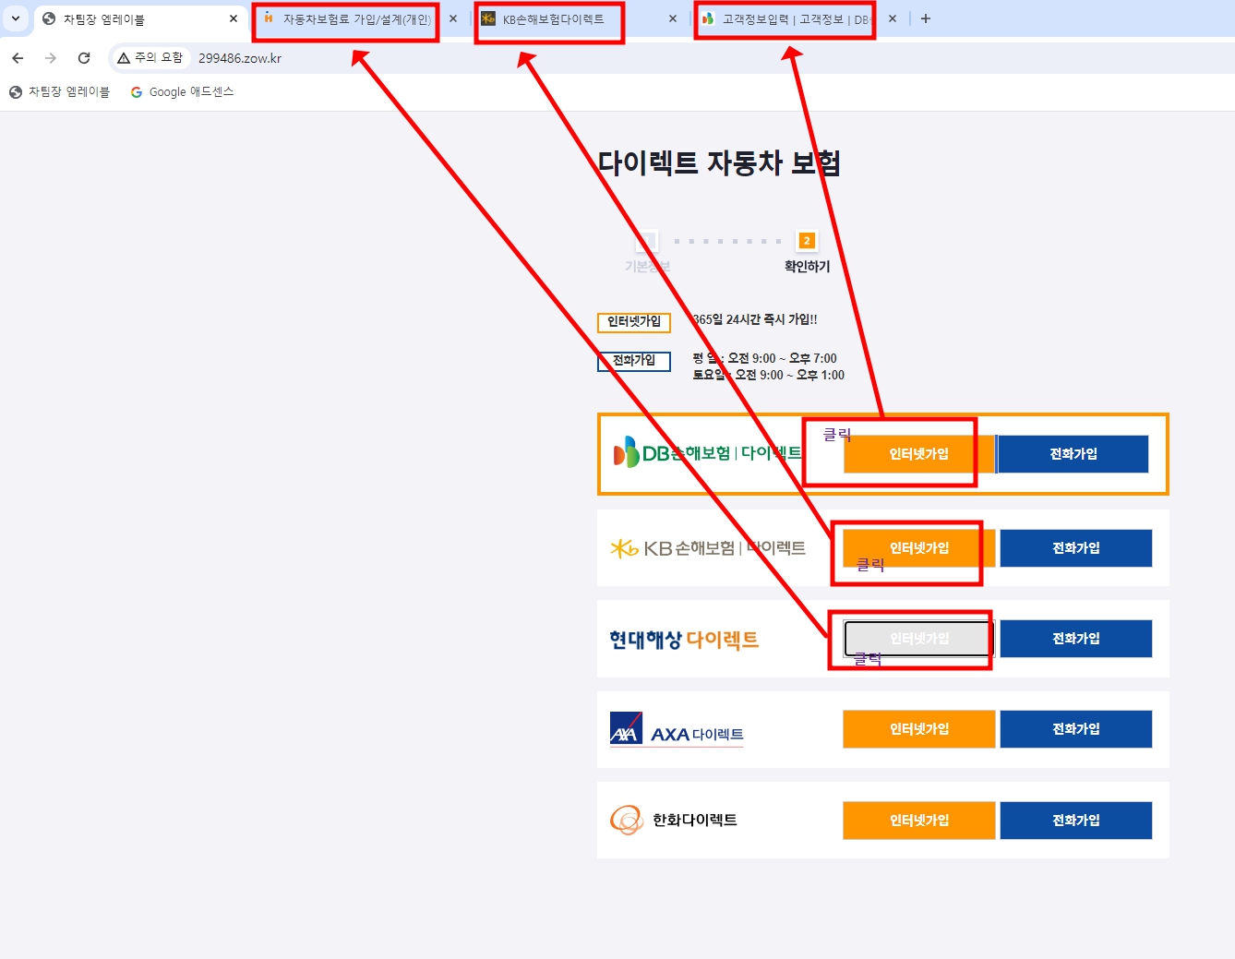1235x959 pixels.
Task: Click the 365일 24시간 즉시 가입!! text
Action: pyautogui.click(x=755, y=319)
